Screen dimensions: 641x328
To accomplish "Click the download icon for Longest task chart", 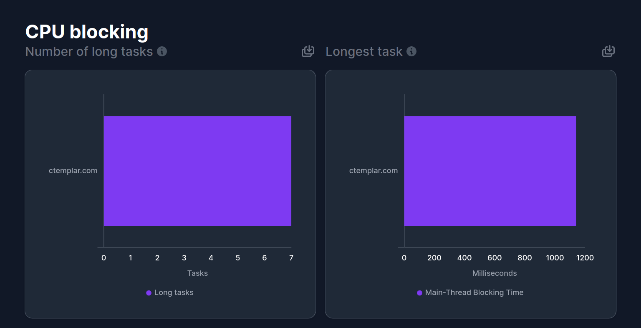I will tap(608, 51).
